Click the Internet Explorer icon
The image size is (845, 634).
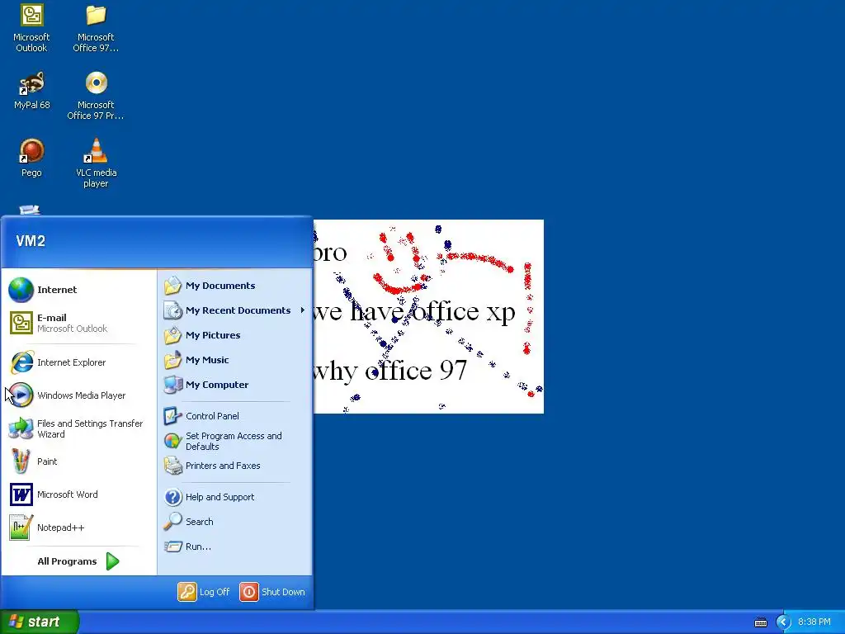pyautogui.click(x=21, y=362)
